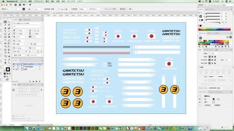The height and width of the screenshot is (131, 234).
Task: Click the color spectrum bar in Color panel
Action: point(214,29)
